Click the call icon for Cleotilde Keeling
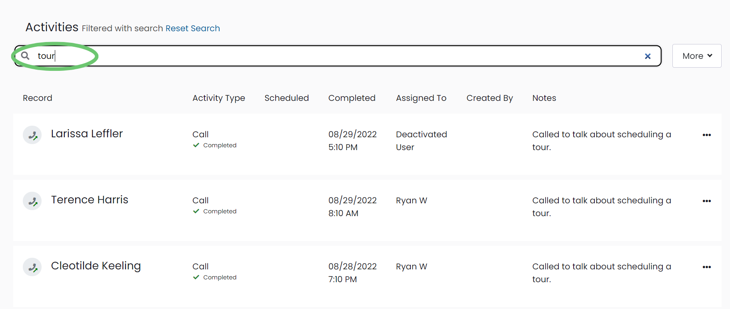Viewport: 730px width, 309px height. pyautogui.click(x=32, y=267)
